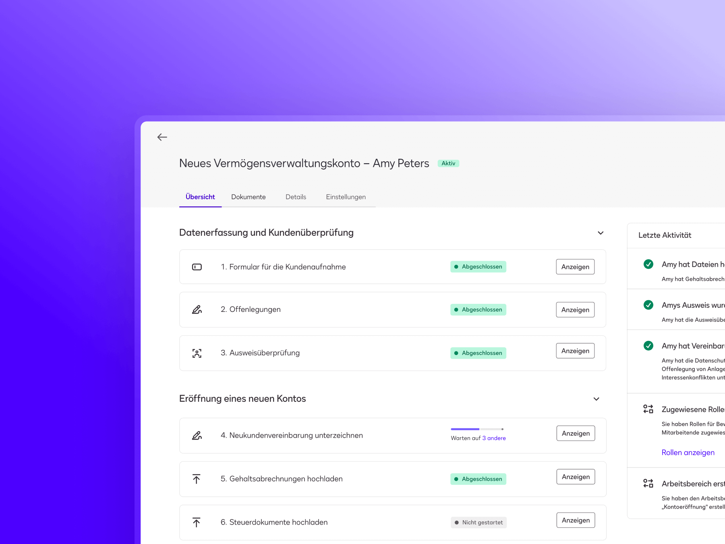Click the back arrow at the top

coord(162,137)
